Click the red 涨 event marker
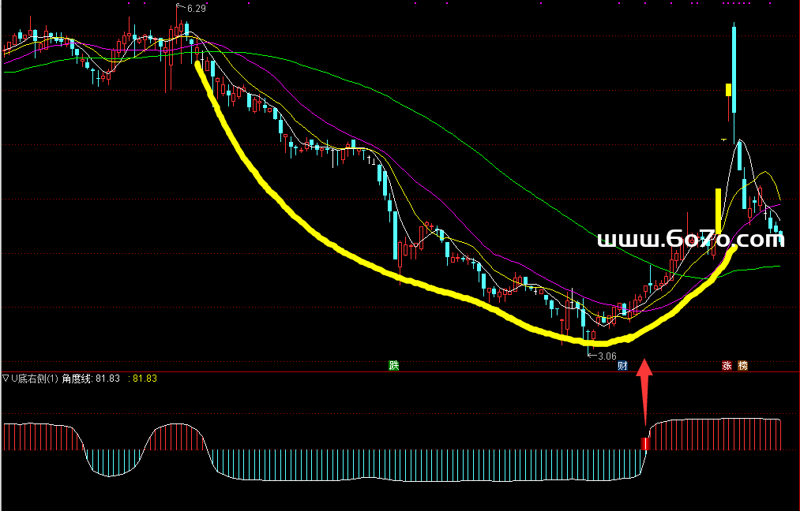 coord(726,366)
